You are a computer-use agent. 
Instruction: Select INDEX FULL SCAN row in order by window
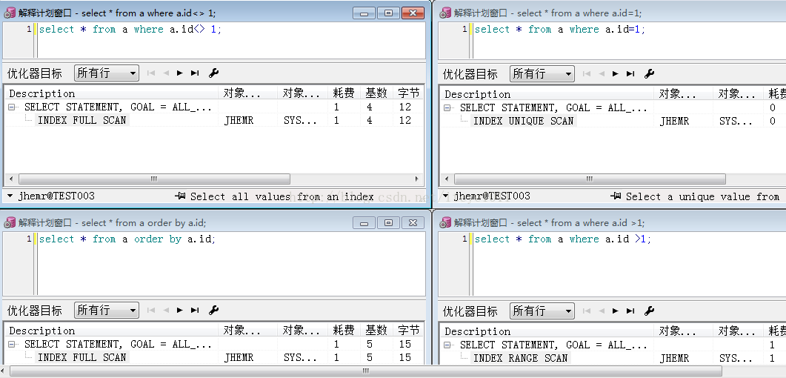click(x=213, y=357)
